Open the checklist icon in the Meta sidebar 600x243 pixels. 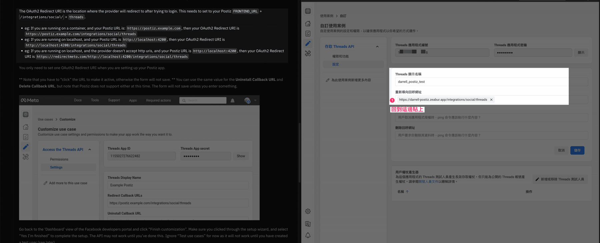tap(308, 33)
